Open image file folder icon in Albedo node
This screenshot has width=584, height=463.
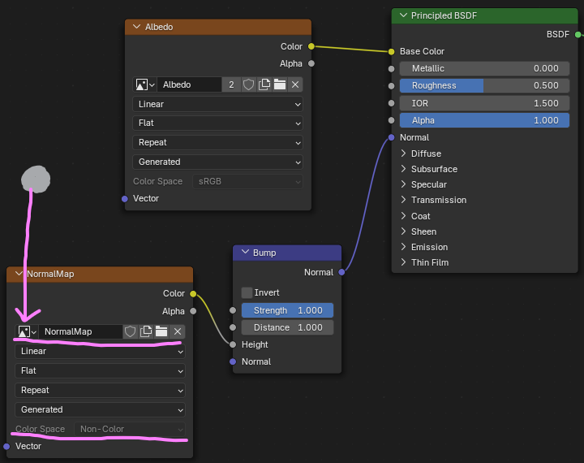pos(279,84)
